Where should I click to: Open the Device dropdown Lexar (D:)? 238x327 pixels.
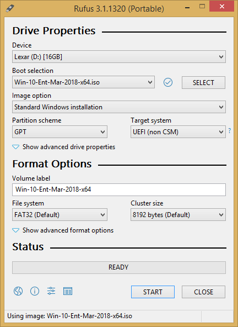coord(119,57)
